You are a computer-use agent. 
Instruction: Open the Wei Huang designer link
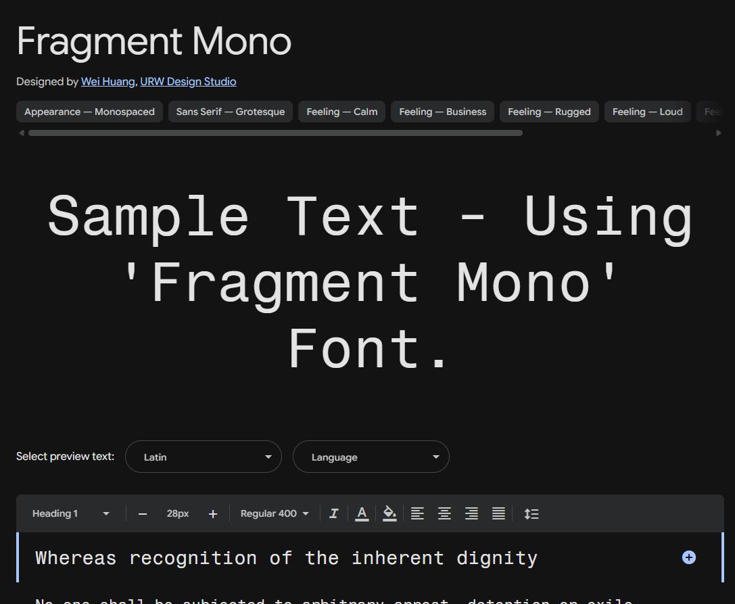(x=108, y=82)
